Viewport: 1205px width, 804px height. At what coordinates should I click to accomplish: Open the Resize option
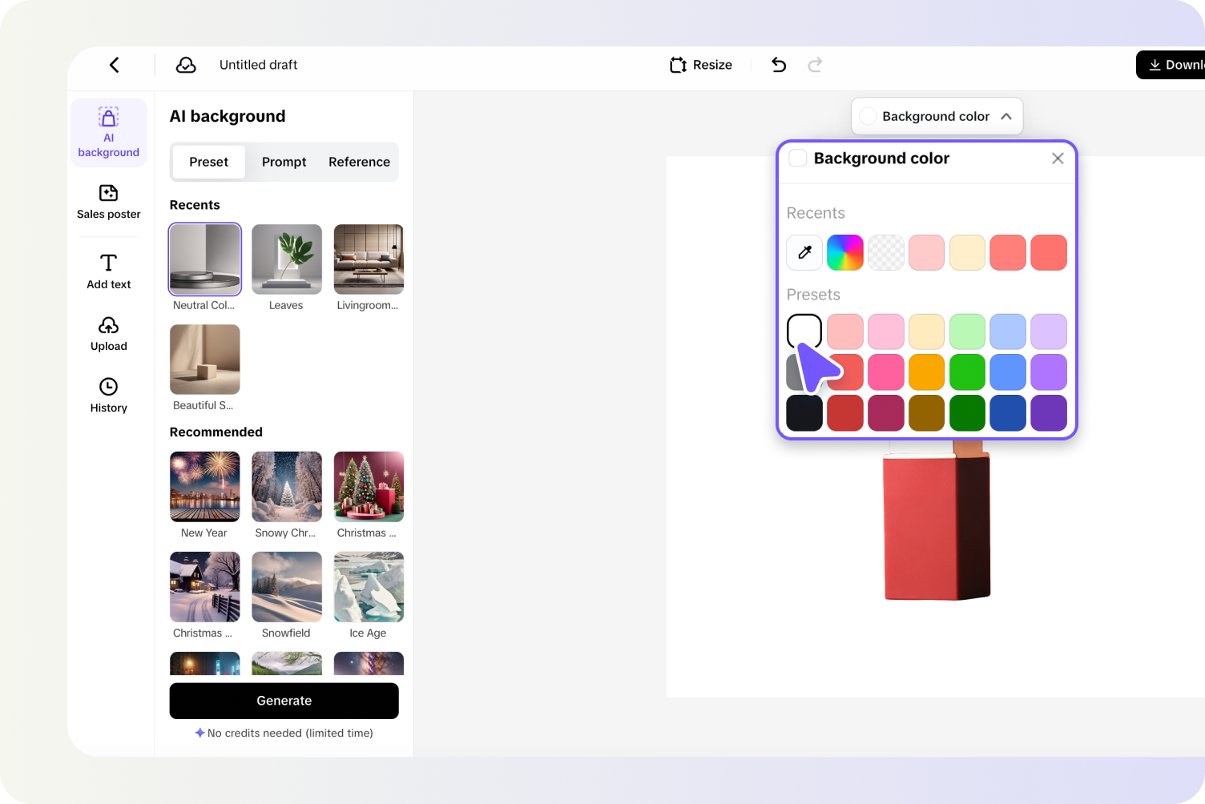tap(701, 65)
